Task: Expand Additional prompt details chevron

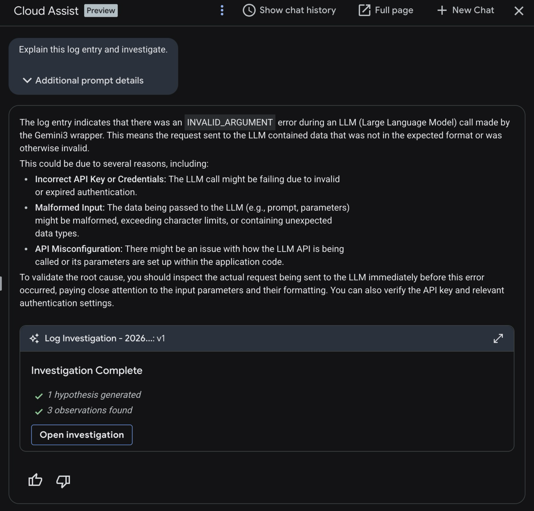Action: coord(27,80)
